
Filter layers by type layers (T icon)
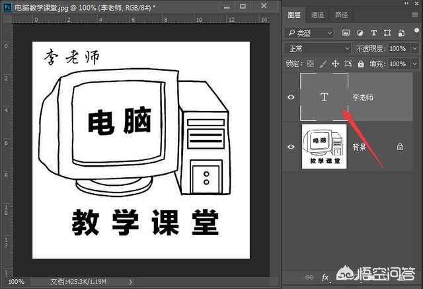(x=373, y=32)
